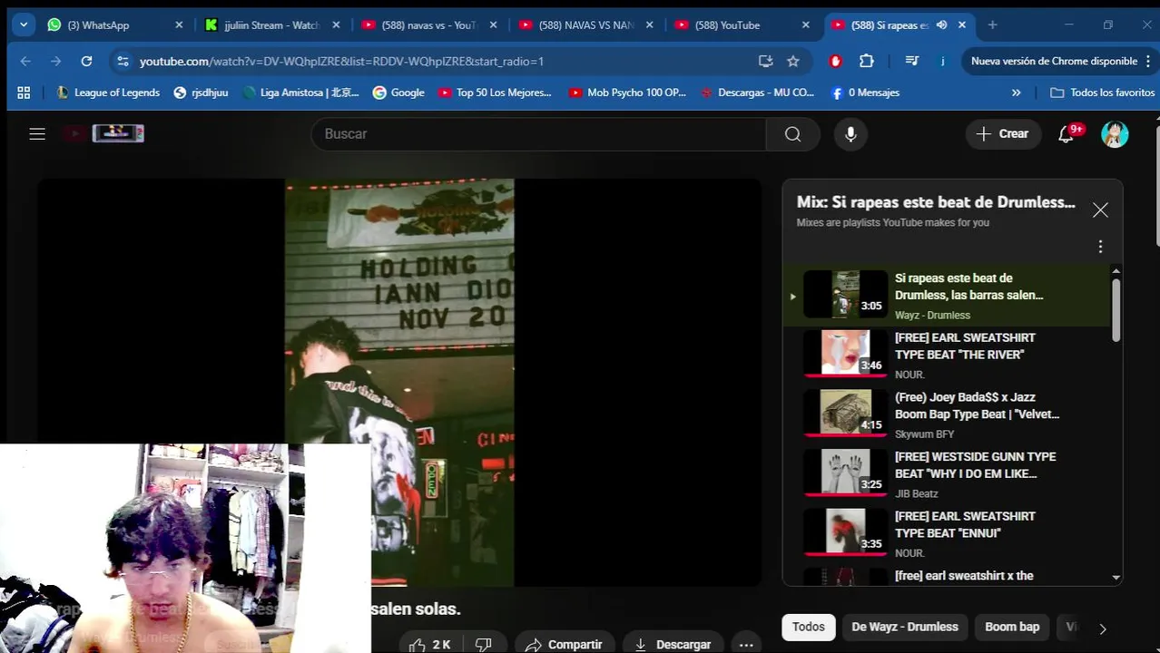This screenshot has height=653, width=1160.
Task: Switch to navas vs YouTube tab
Action: (x=427, y=25)
